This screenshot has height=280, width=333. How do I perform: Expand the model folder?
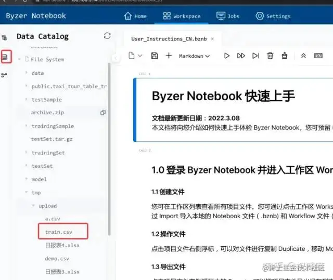click(x=26, y=179)
